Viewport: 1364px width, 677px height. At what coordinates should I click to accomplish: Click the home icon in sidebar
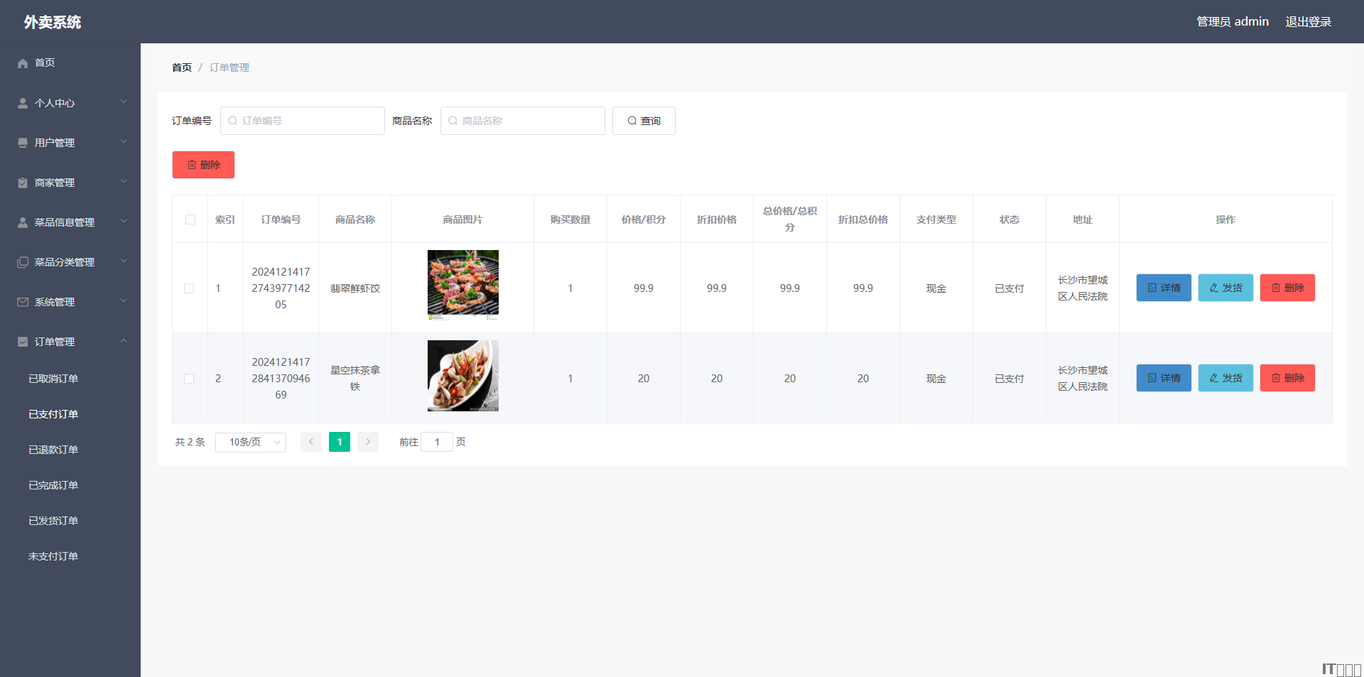click(23, 63)
